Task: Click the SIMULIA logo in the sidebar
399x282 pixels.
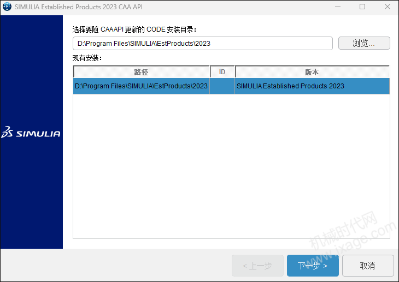Action: coord(31,132)
